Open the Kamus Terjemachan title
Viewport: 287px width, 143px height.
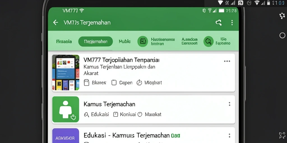(x=110, y=104)
